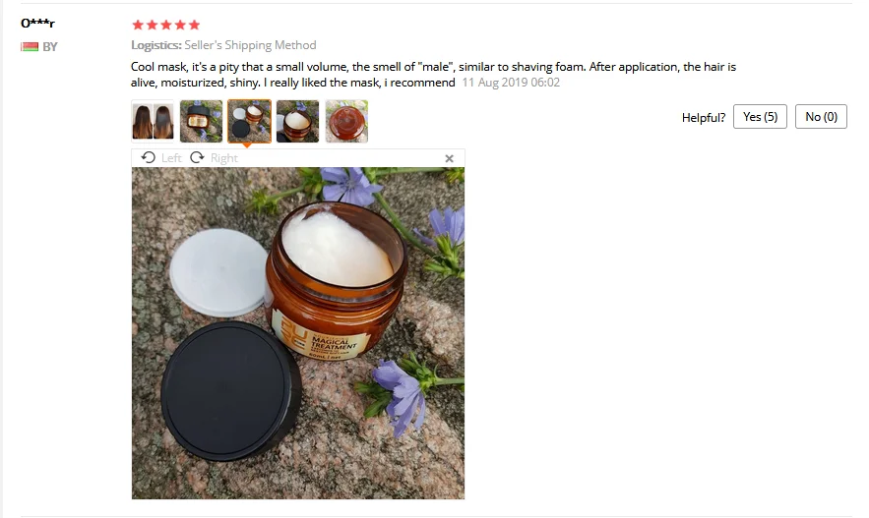Click the five-star rating icons
The image size is (869, 518).
pyautogui.click(x=165, y=25)
